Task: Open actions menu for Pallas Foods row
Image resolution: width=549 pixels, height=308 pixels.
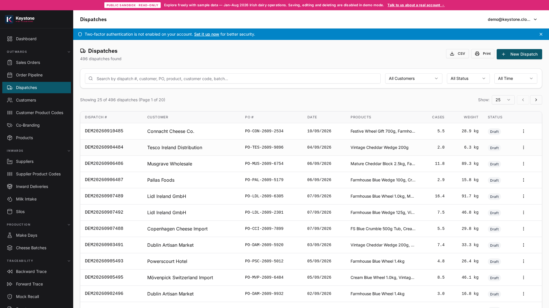Action: tap(523, 180)
